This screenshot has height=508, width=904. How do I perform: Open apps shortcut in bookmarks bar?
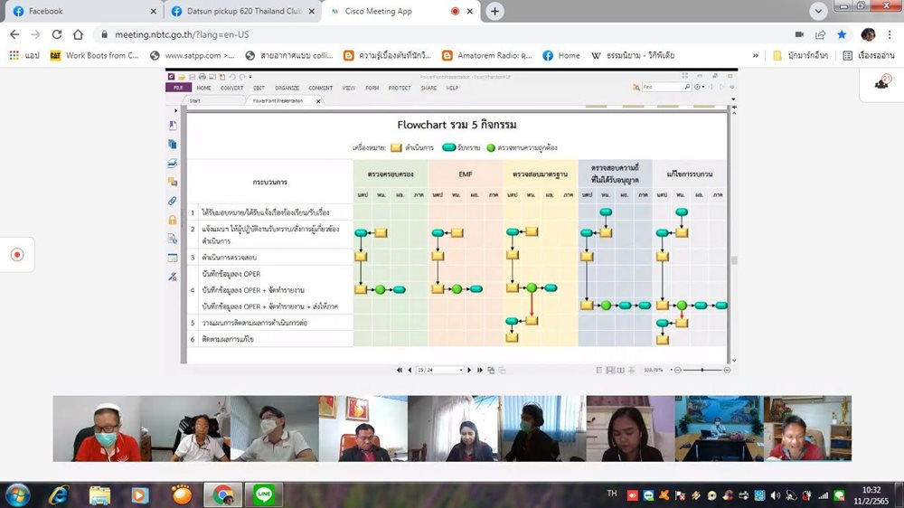tap(24, 55)
